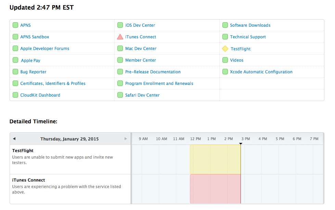Open the Videos link
Image resolution: width=335 pixels, height=210 pixels.
click(x=237, y=60)
